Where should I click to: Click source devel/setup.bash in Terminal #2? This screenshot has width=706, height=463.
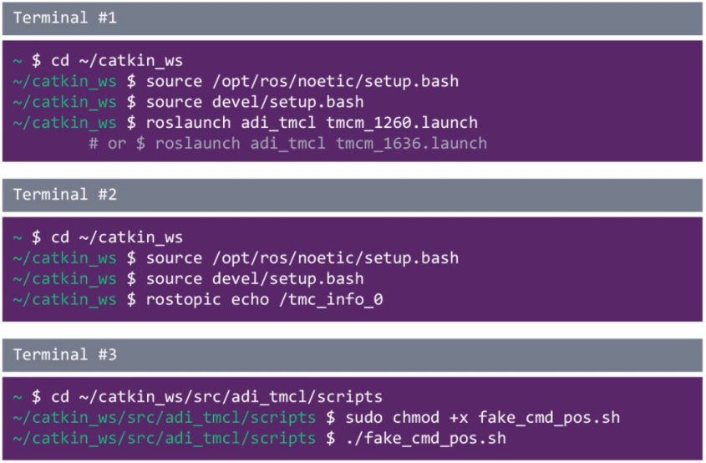click(x=255, y=279)
